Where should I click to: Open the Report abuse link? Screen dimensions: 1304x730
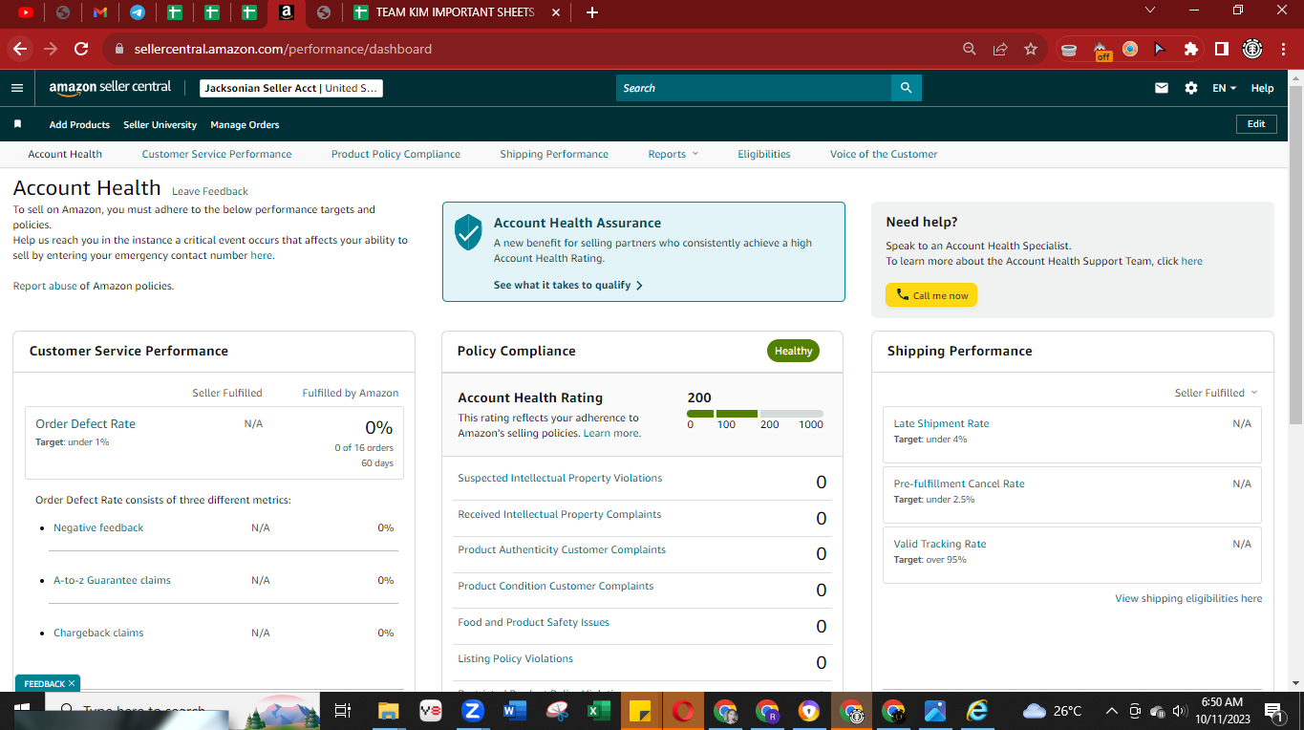click(45, 286)
